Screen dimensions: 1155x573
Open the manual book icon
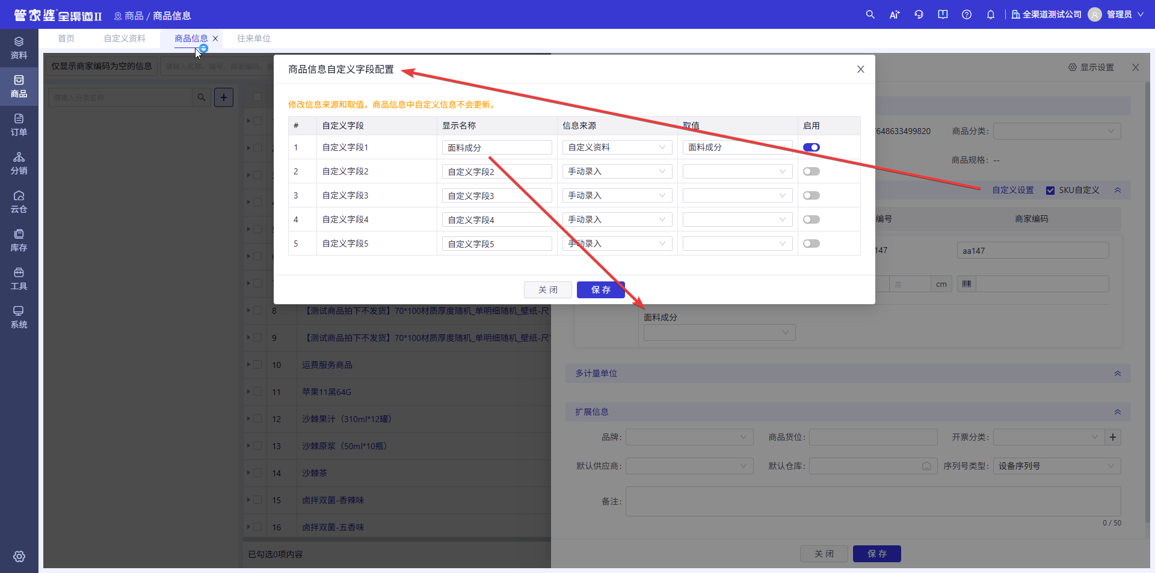(x=943, y=14)
